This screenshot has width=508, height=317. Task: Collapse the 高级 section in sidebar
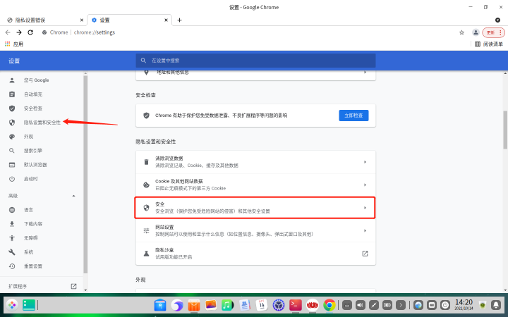[x=73, y=196]
